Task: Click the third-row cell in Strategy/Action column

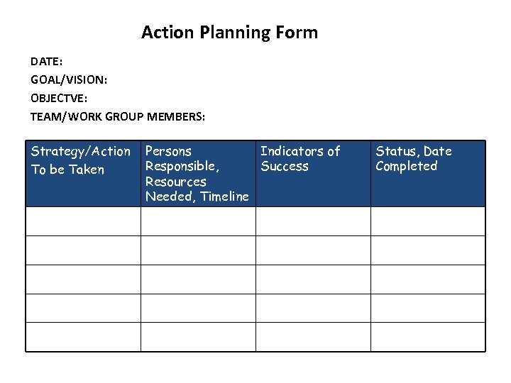Action: (x=83, y=279)
